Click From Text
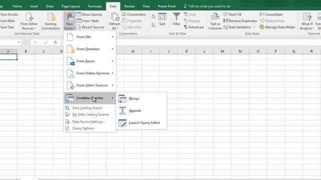The width and height of the screenshot is (321, 180). 7,27
